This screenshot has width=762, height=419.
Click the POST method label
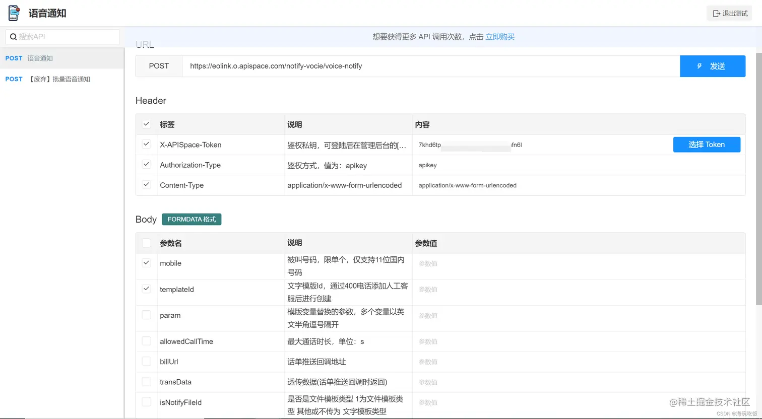click(159, 66)
